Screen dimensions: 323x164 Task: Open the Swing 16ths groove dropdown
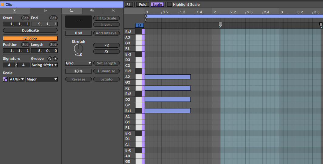[44, 65]
